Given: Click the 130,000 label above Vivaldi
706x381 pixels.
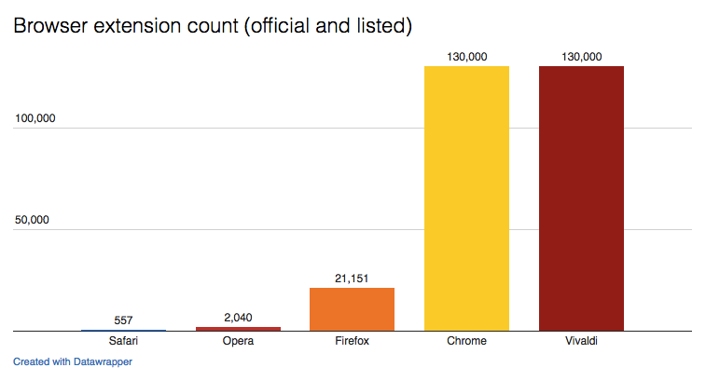Looking at the screenshot, I should point(581,57).
